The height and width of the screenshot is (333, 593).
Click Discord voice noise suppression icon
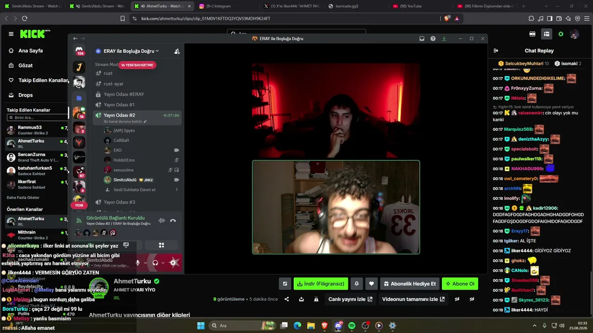[x=162, y=221]
